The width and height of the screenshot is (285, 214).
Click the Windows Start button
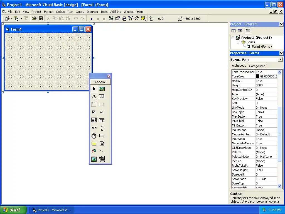point(13,210)
